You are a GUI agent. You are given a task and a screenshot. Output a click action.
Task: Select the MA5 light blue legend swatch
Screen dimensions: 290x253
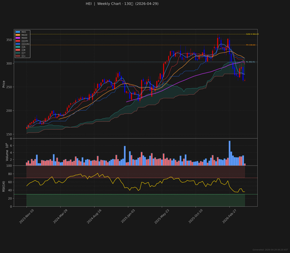pyautogui.click(x=18, y=32)
